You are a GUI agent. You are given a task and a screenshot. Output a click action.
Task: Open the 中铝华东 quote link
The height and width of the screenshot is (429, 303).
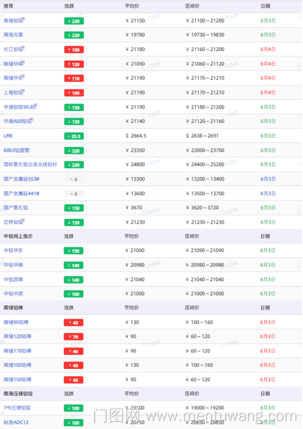point(13,250)
